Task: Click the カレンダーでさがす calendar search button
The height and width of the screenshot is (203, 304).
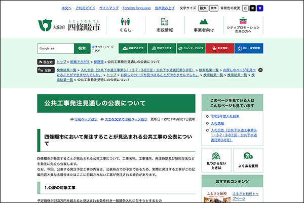Action: tap(191, 48)
